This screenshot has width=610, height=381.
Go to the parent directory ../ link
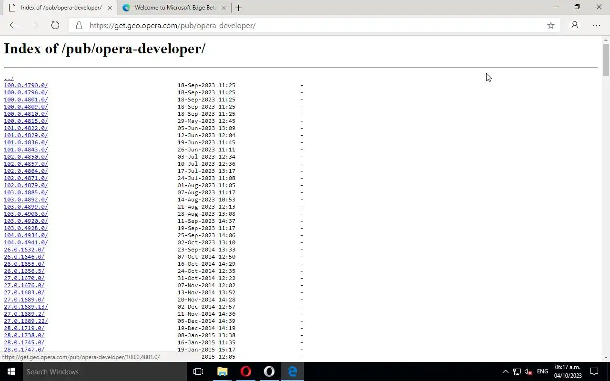point(9,78)
